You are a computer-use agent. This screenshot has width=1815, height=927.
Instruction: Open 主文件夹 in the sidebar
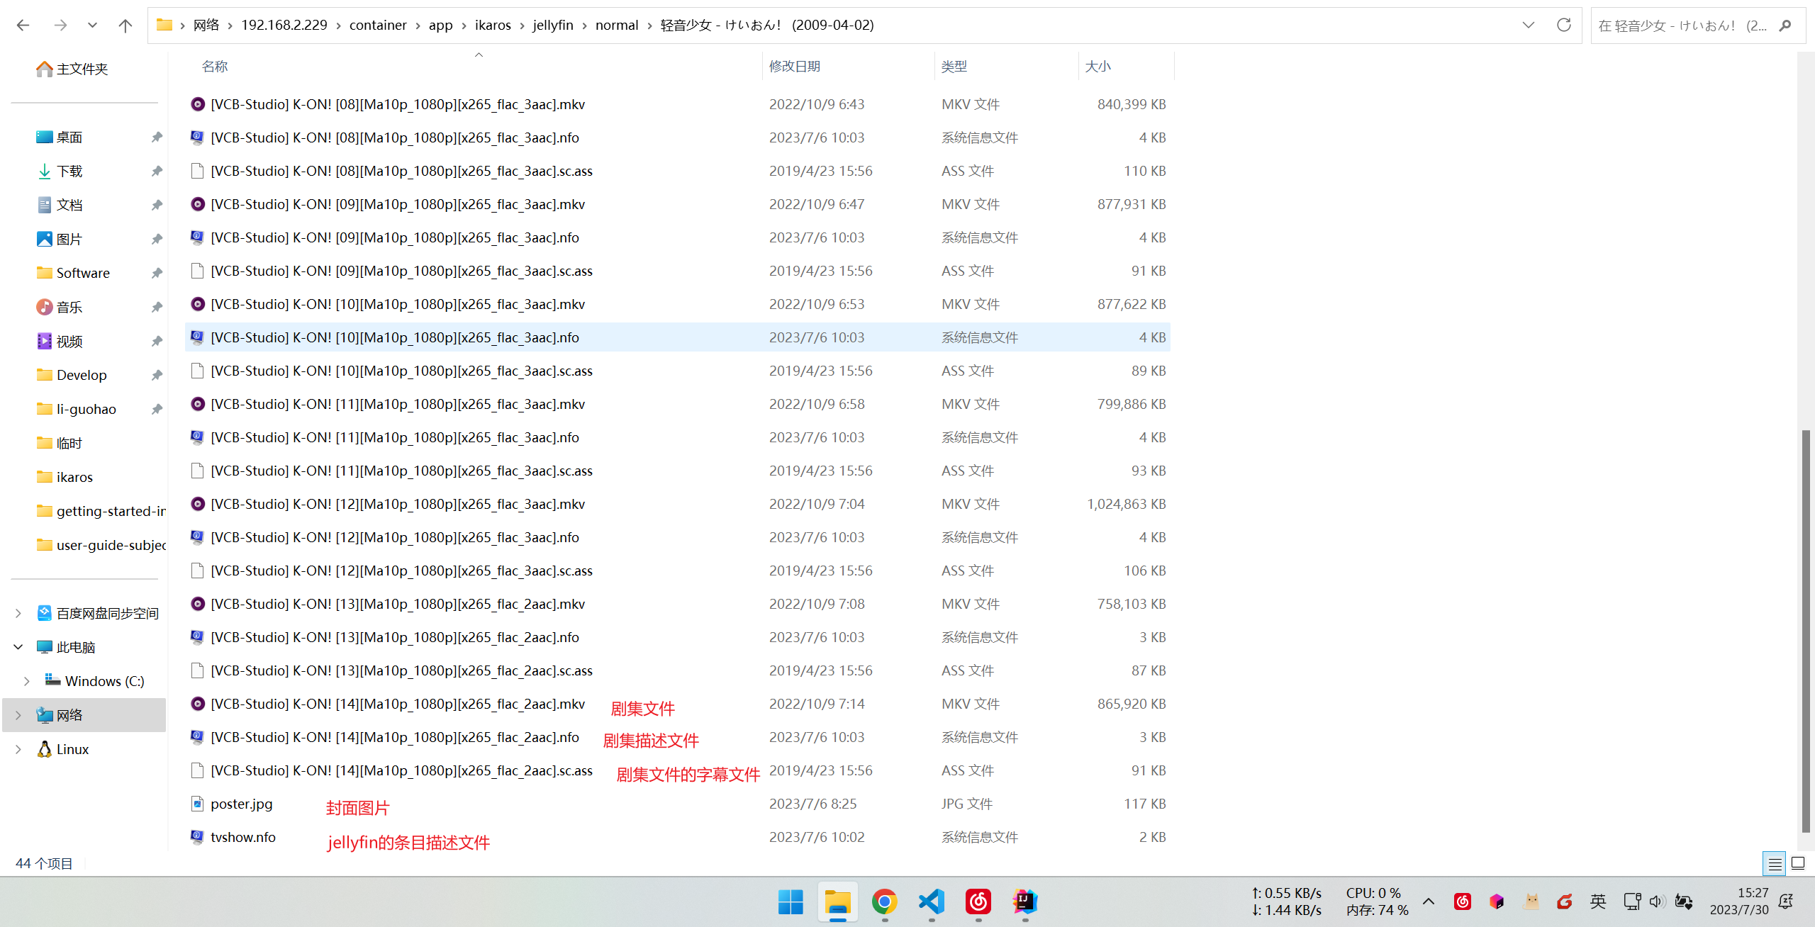click(72, 69)
